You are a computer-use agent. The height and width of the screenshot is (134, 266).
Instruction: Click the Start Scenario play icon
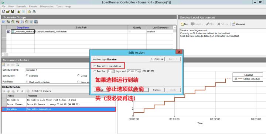pos(4,22)
